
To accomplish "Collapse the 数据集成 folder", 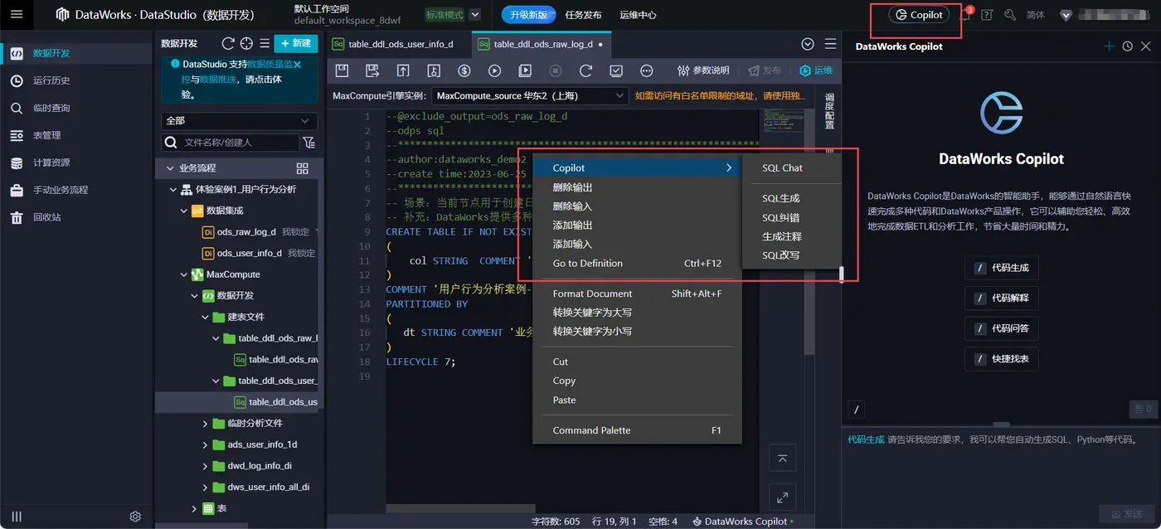I will 184,211.
